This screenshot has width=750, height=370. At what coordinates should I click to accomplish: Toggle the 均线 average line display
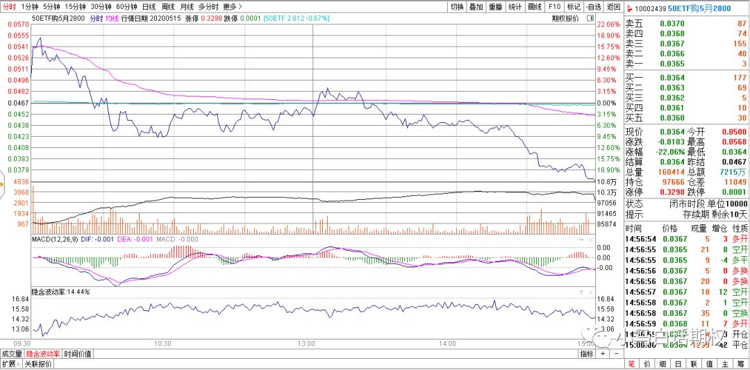pos(112,18)
